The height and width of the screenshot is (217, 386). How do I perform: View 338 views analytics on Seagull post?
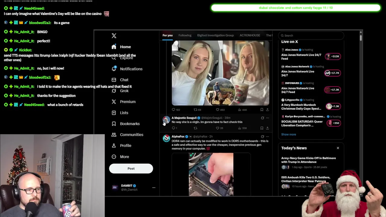(x=242, y=128)
